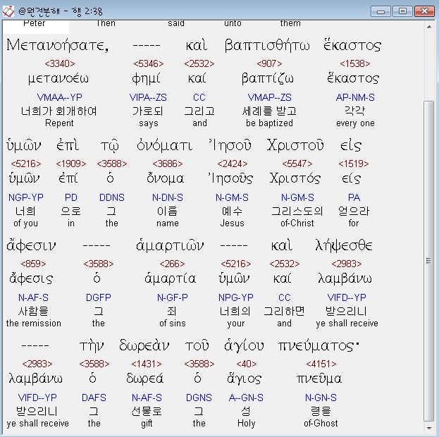Viewport: 439px width, 437px height.
Task: Click the Greek word ἄφεσιν
Action: (31, 246)
